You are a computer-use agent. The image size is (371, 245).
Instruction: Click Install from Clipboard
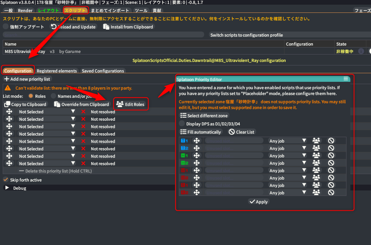click(x=128, y=27)
